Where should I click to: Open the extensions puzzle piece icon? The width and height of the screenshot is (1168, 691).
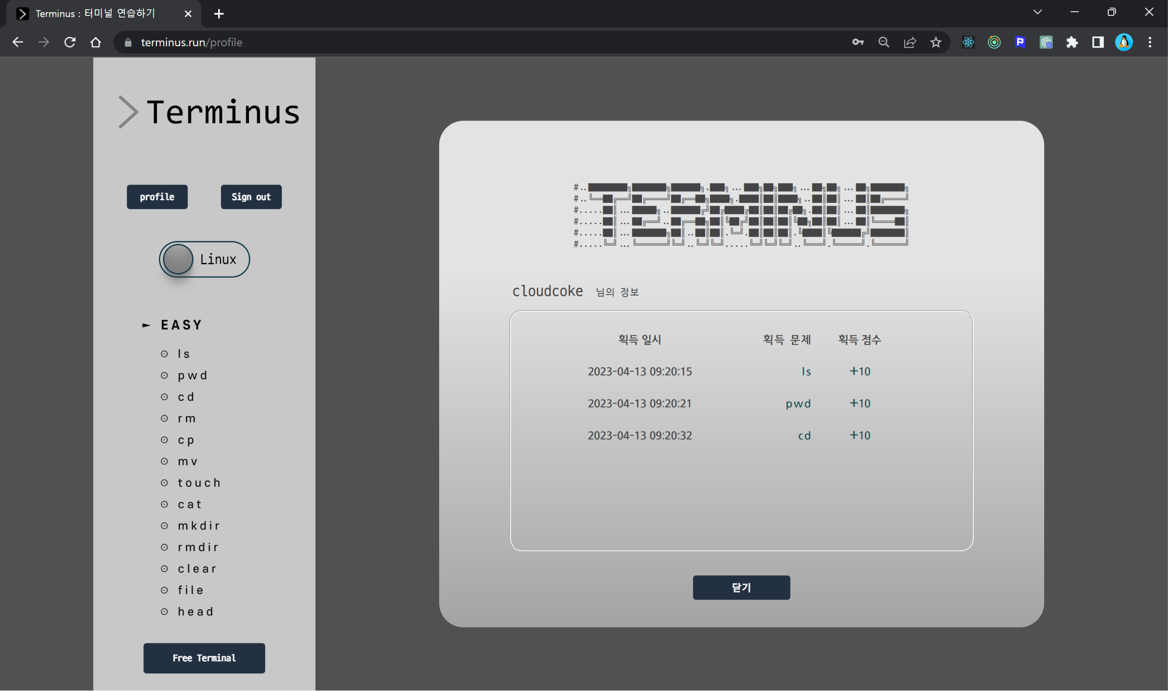coord(1072,42)
